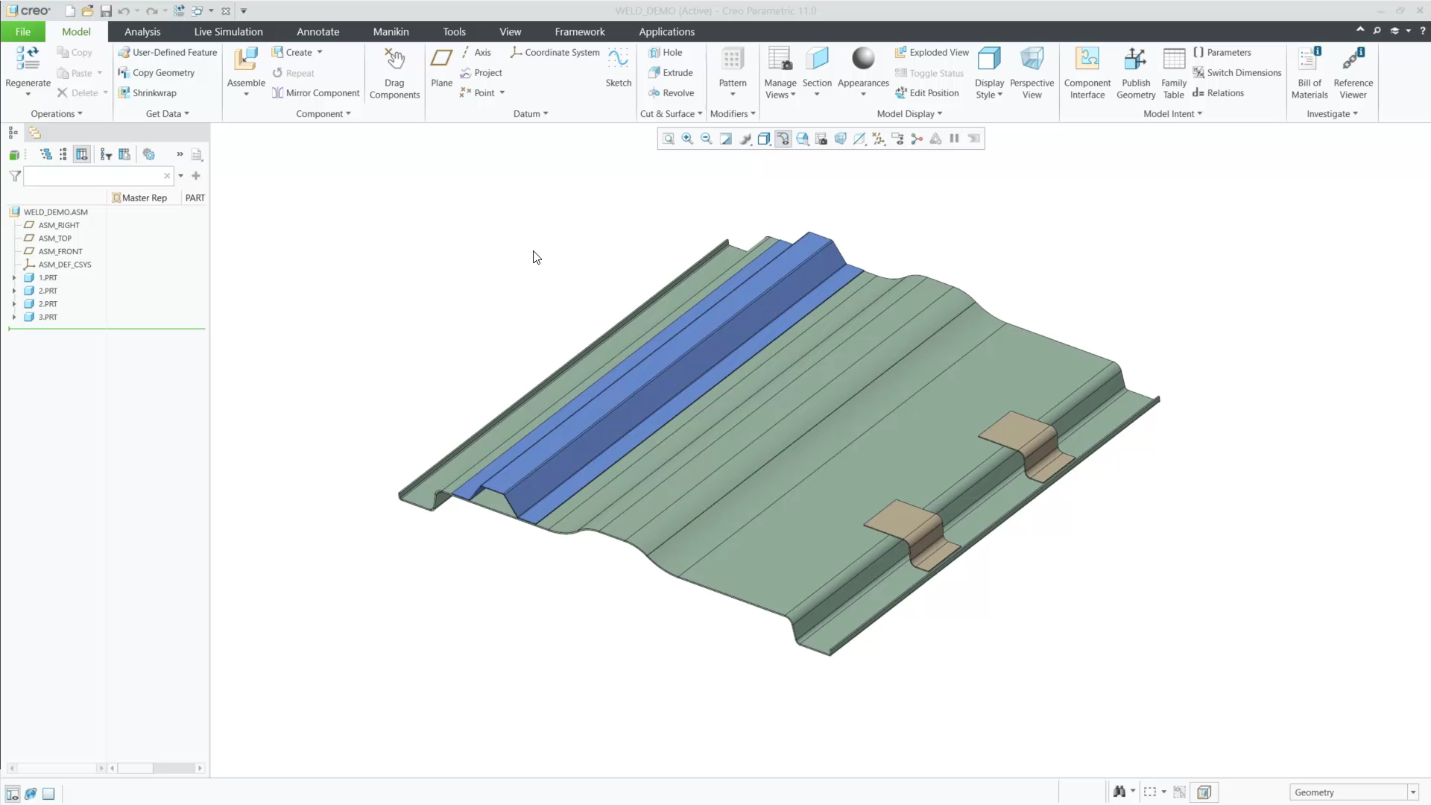Expand the 3.PRT tree node

click(x=13, y=318)
